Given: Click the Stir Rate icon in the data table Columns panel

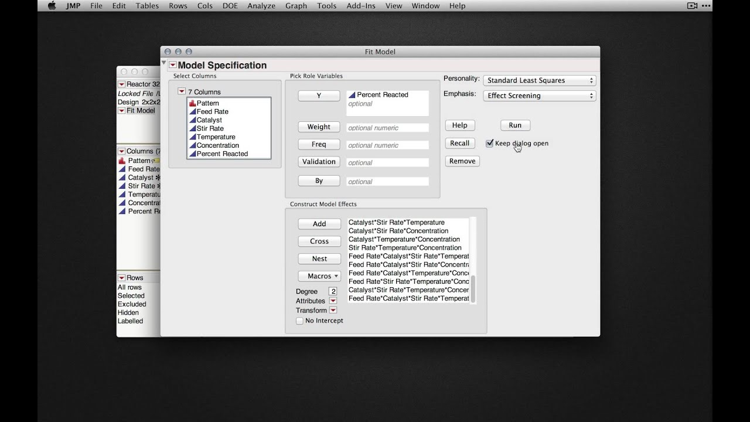Looking at the screenshot, I should coord(122,186).
